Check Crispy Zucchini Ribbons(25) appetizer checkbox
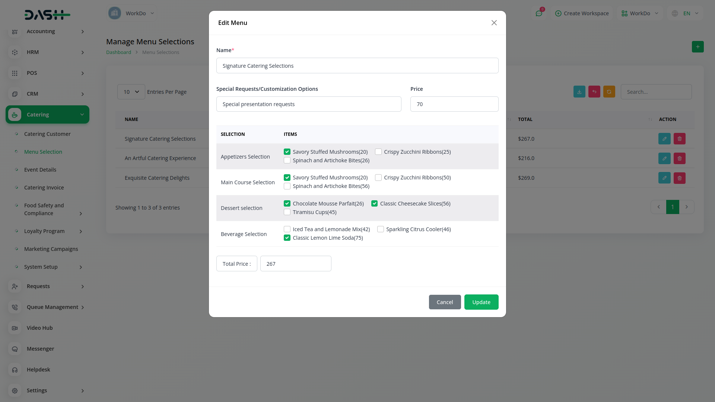The image size is (715, 402). pyautogui.click(x=378, y=152)
